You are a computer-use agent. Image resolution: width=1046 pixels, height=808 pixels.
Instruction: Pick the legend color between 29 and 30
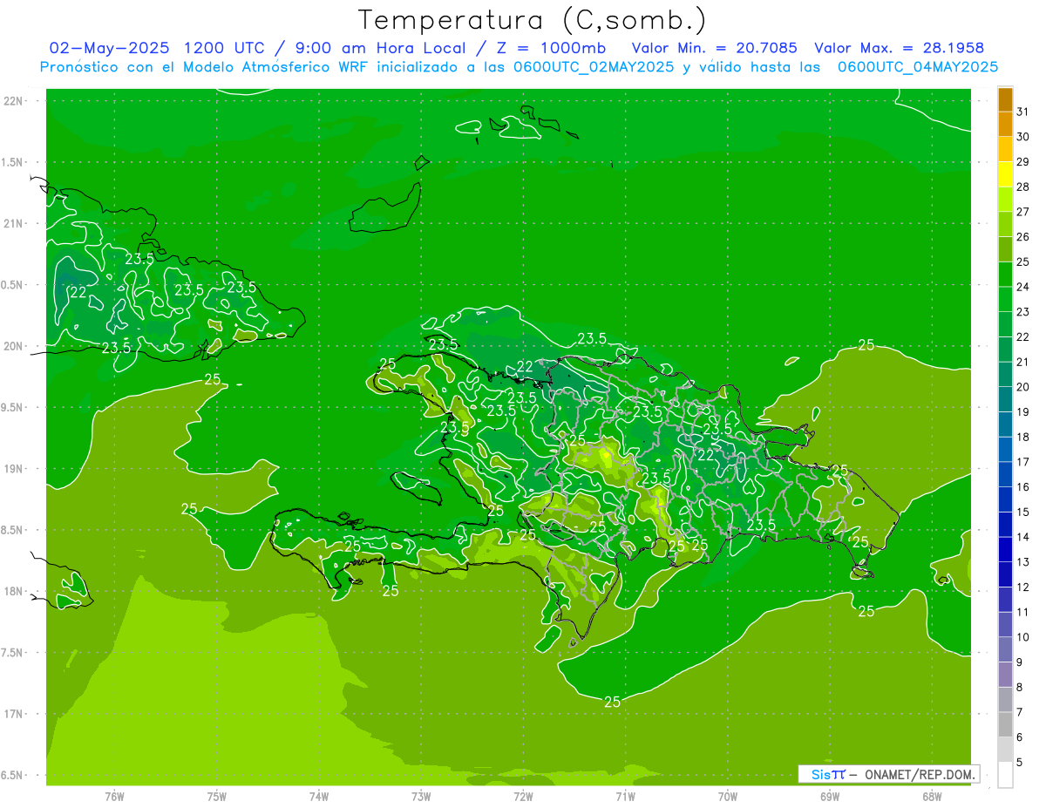(1005, 149)
